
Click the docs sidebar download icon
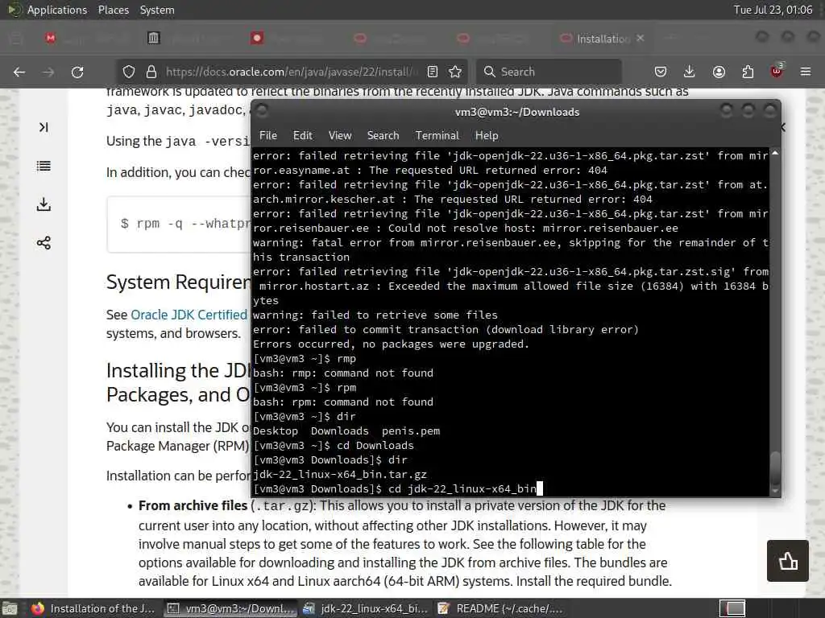44,204
